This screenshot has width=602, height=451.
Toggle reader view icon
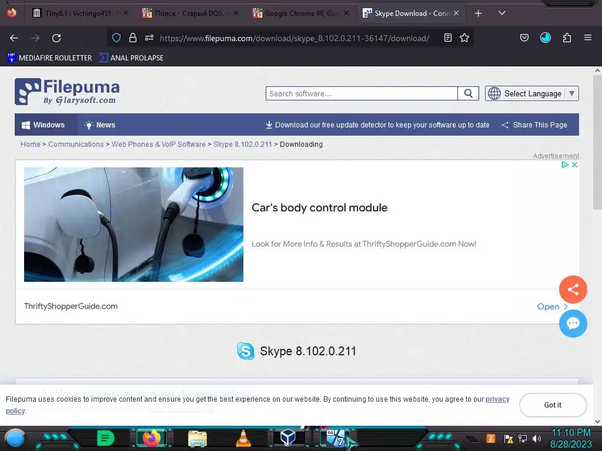(447, 38)
